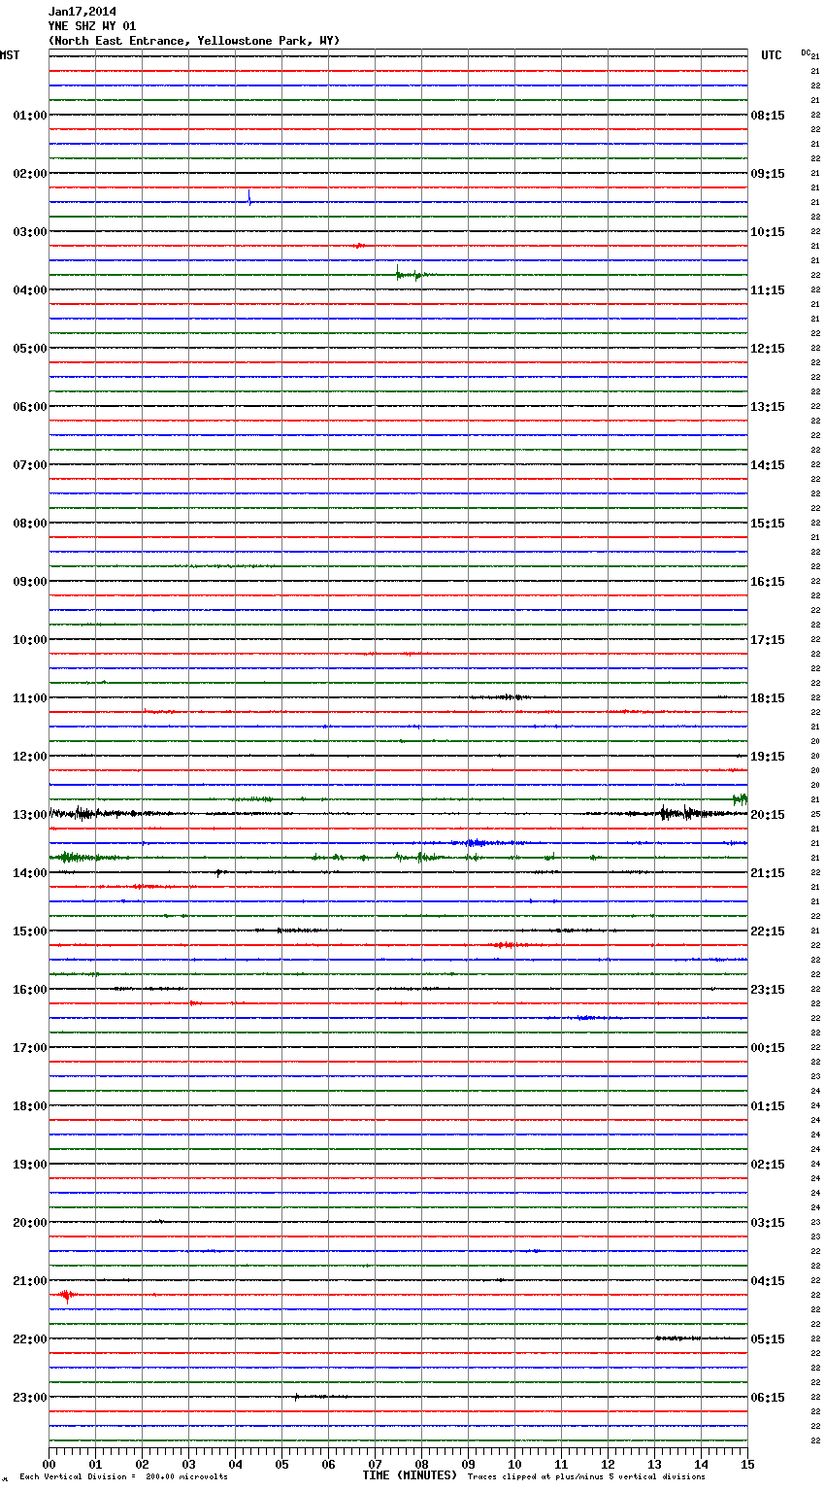Click the 12:15 UTC time label
The height and width of the screenshot is (1490, 825).
point(768,349)
